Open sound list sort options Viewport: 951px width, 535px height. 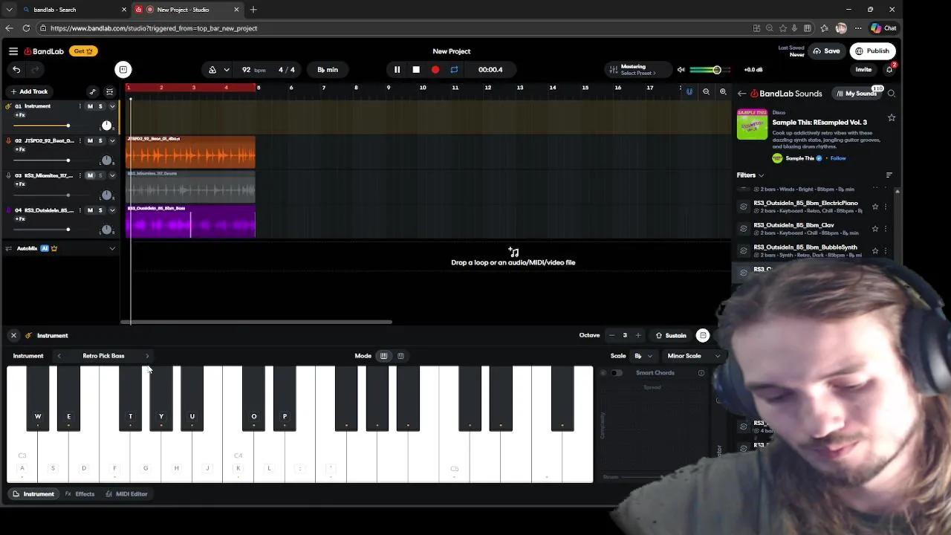889,175
